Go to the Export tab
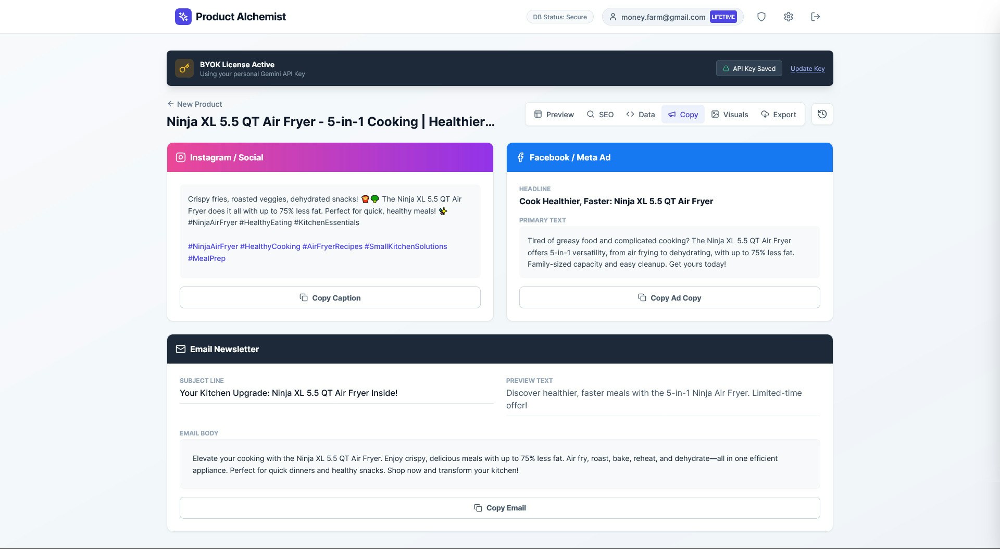 (x=779, y=115)
